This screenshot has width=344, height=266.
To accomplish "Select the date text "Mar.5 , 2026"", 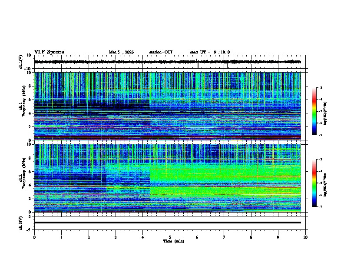I will pos(121,52).
